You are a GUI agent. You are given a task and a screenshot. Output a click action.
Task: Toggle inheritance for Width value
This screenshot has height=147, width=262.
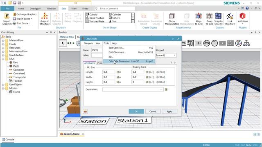click(x=117, y=77)
